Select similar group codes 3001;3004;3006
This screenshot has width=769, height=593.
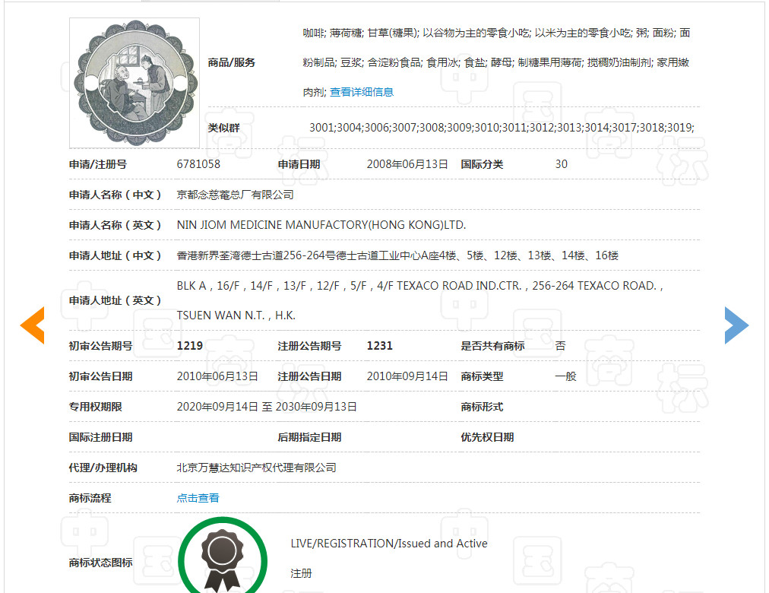click(x=502, y=128)
